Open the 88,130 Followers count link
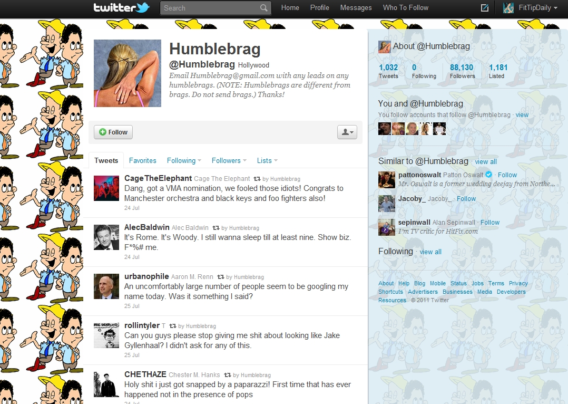The height and width of the screenshot is (404, 568). pyautogui.click(x=462, y=71)
